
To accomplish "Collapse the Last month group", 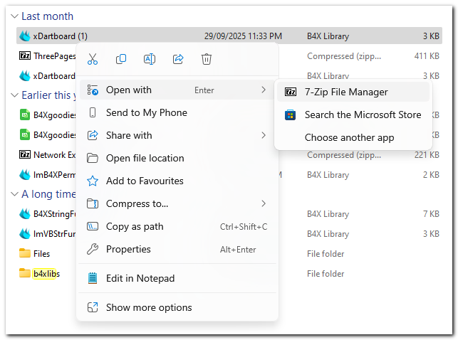I will point(15,16).
